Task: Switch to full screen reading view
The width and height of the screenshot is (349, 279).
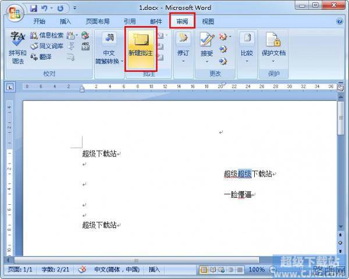Action: pos(213,270)
